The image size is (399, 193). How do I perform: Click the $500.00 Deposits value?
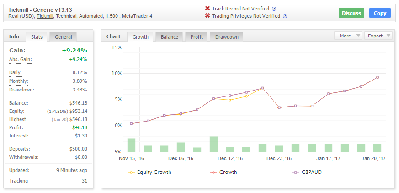[x=78, y=149]
